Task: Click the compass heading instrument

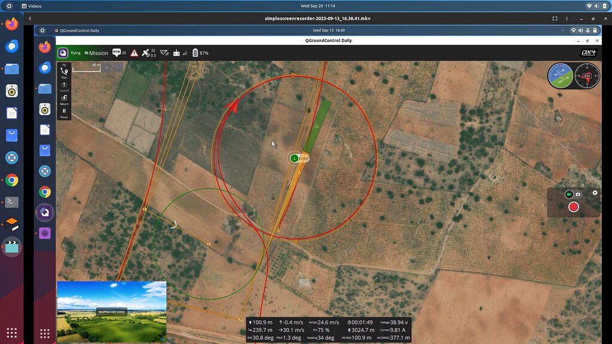Action: tap(588, 76)
